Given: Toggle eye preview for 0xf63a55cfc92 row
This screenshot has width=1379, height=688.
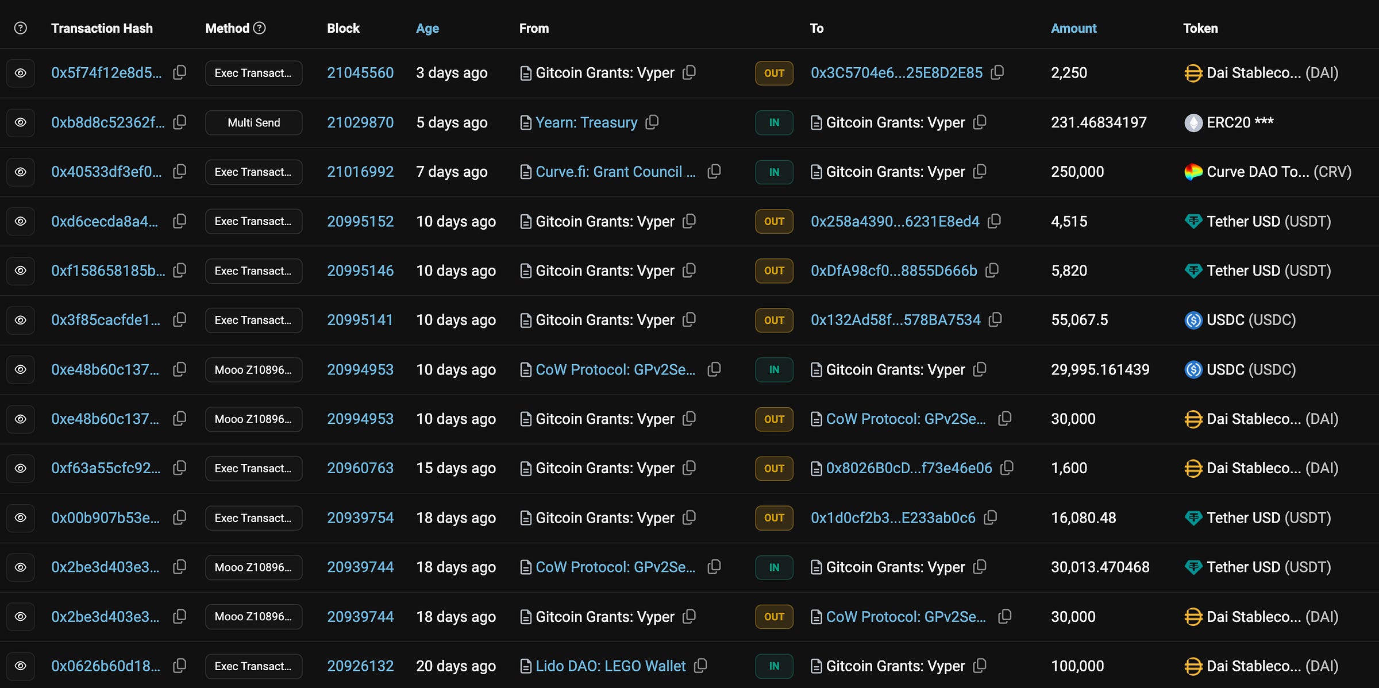Looking at the screenshot, I should 20,468.
